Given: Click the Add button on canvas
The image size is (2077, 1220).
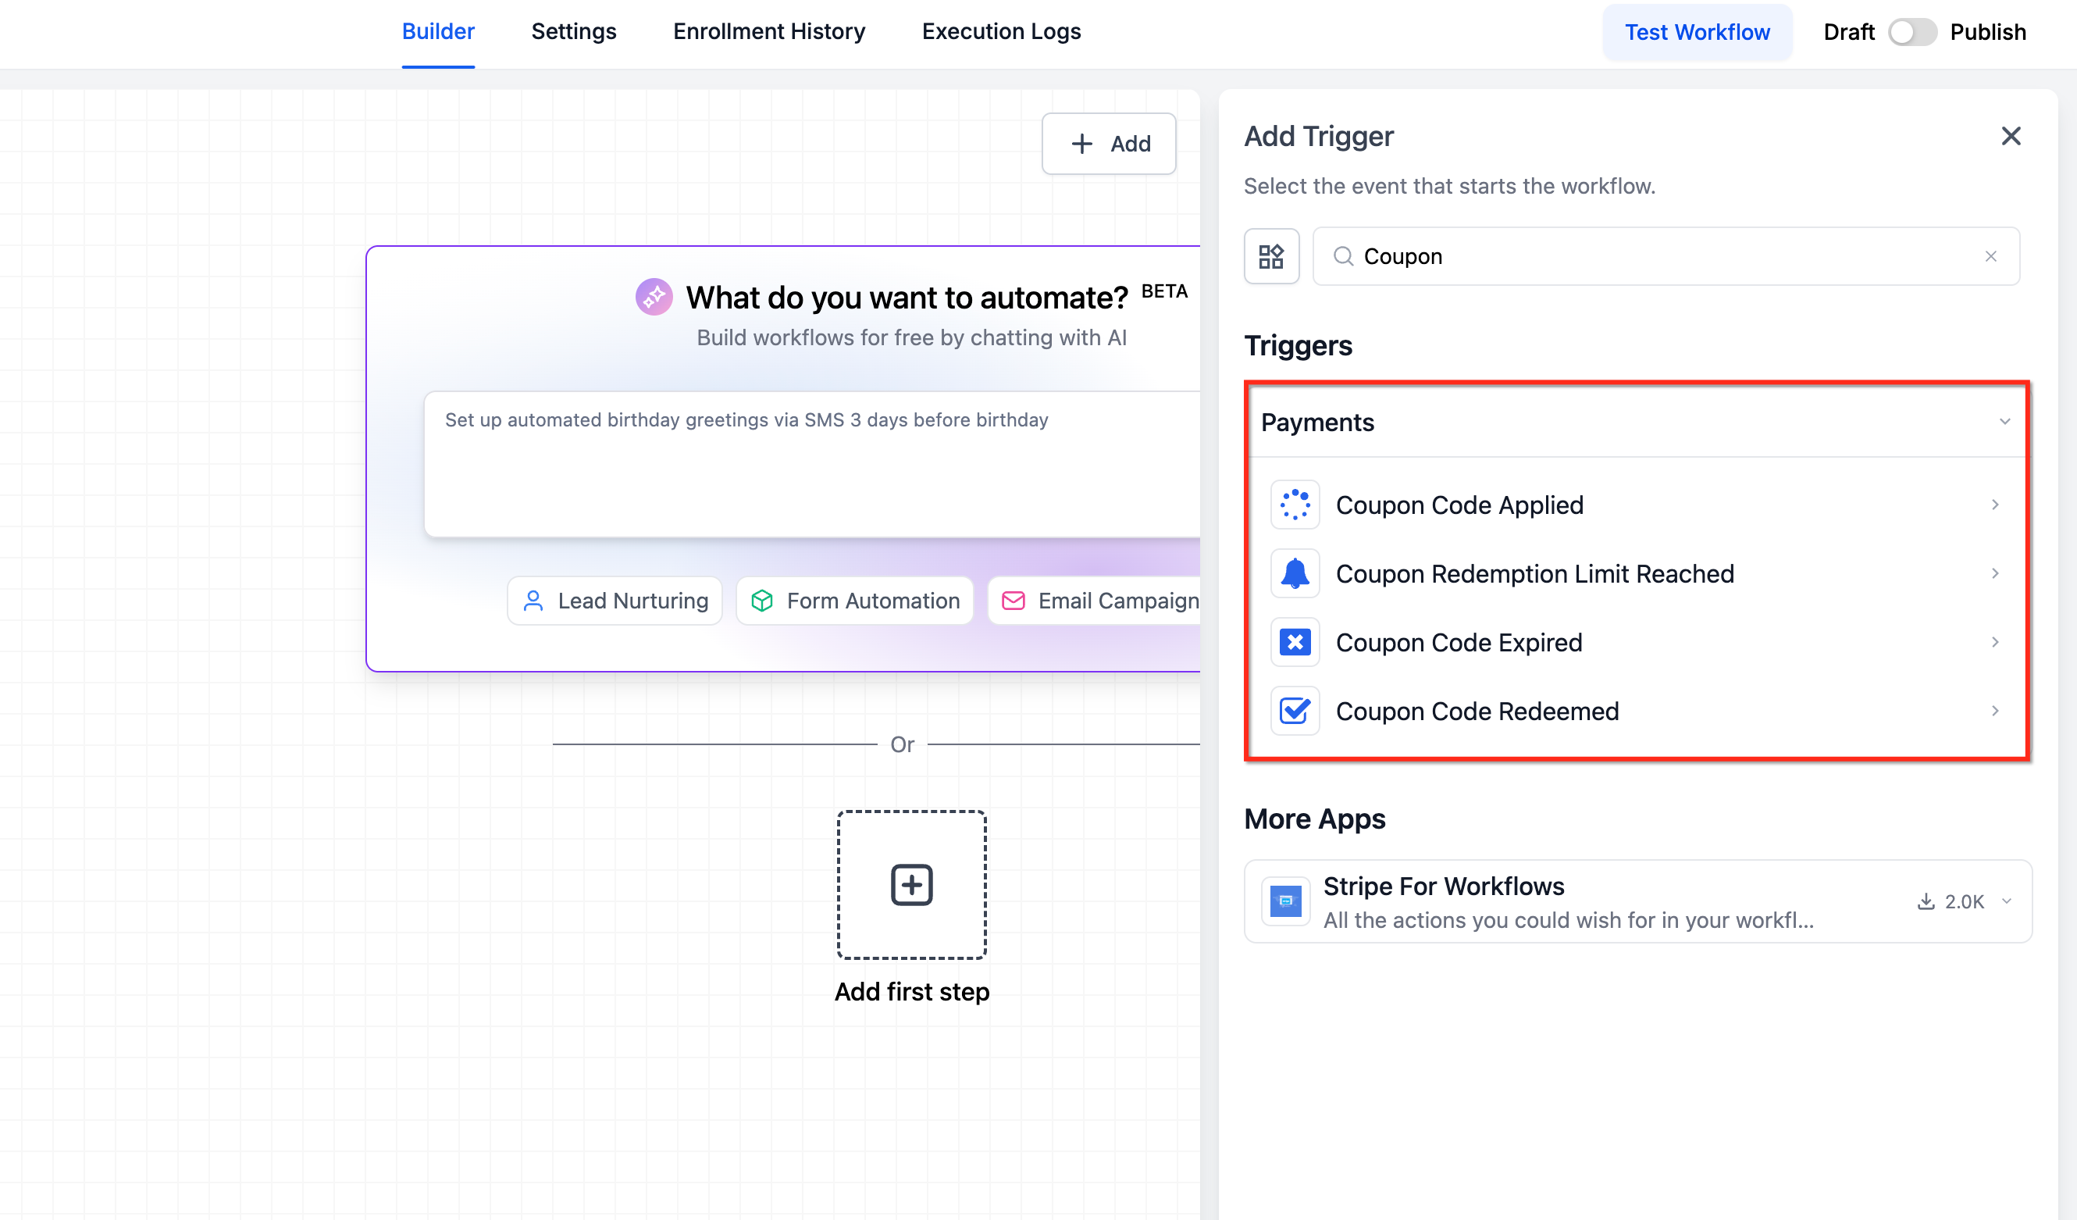Looking at the screenshot, I should click(1109, 144).
